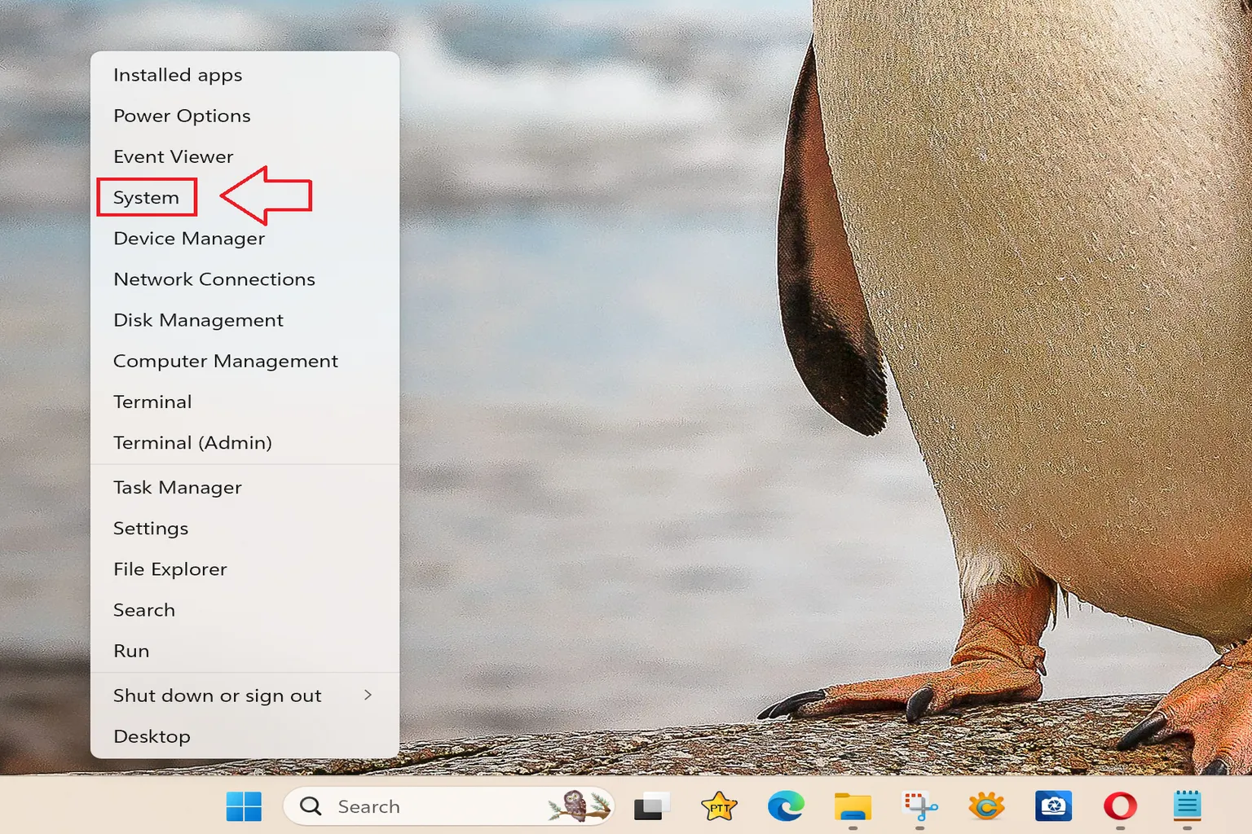
Task: Open Microsoft Edge from the taskbar
Action: [786, 806]
